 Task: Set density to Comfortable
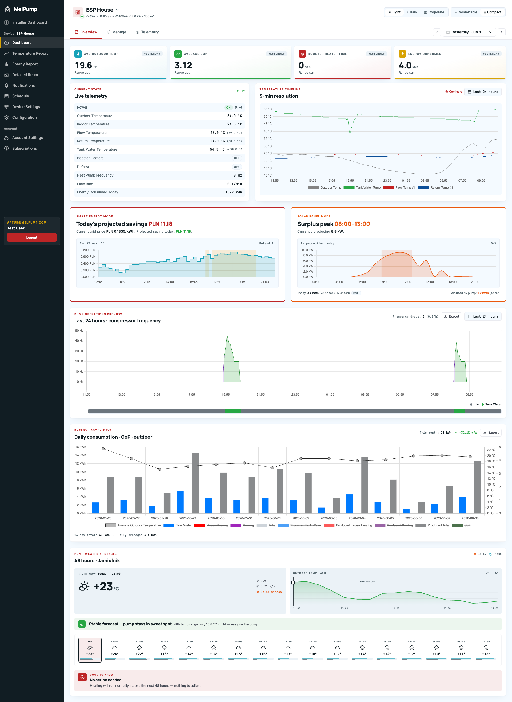[x=466, y=12]
